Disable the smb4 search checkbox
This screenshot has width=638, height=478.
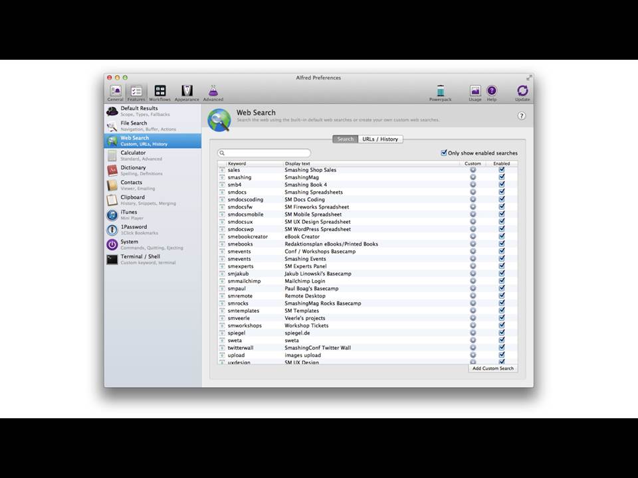502,185
